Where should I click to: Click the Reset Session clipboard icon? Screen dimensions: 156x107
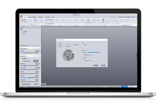pos(88,20)
